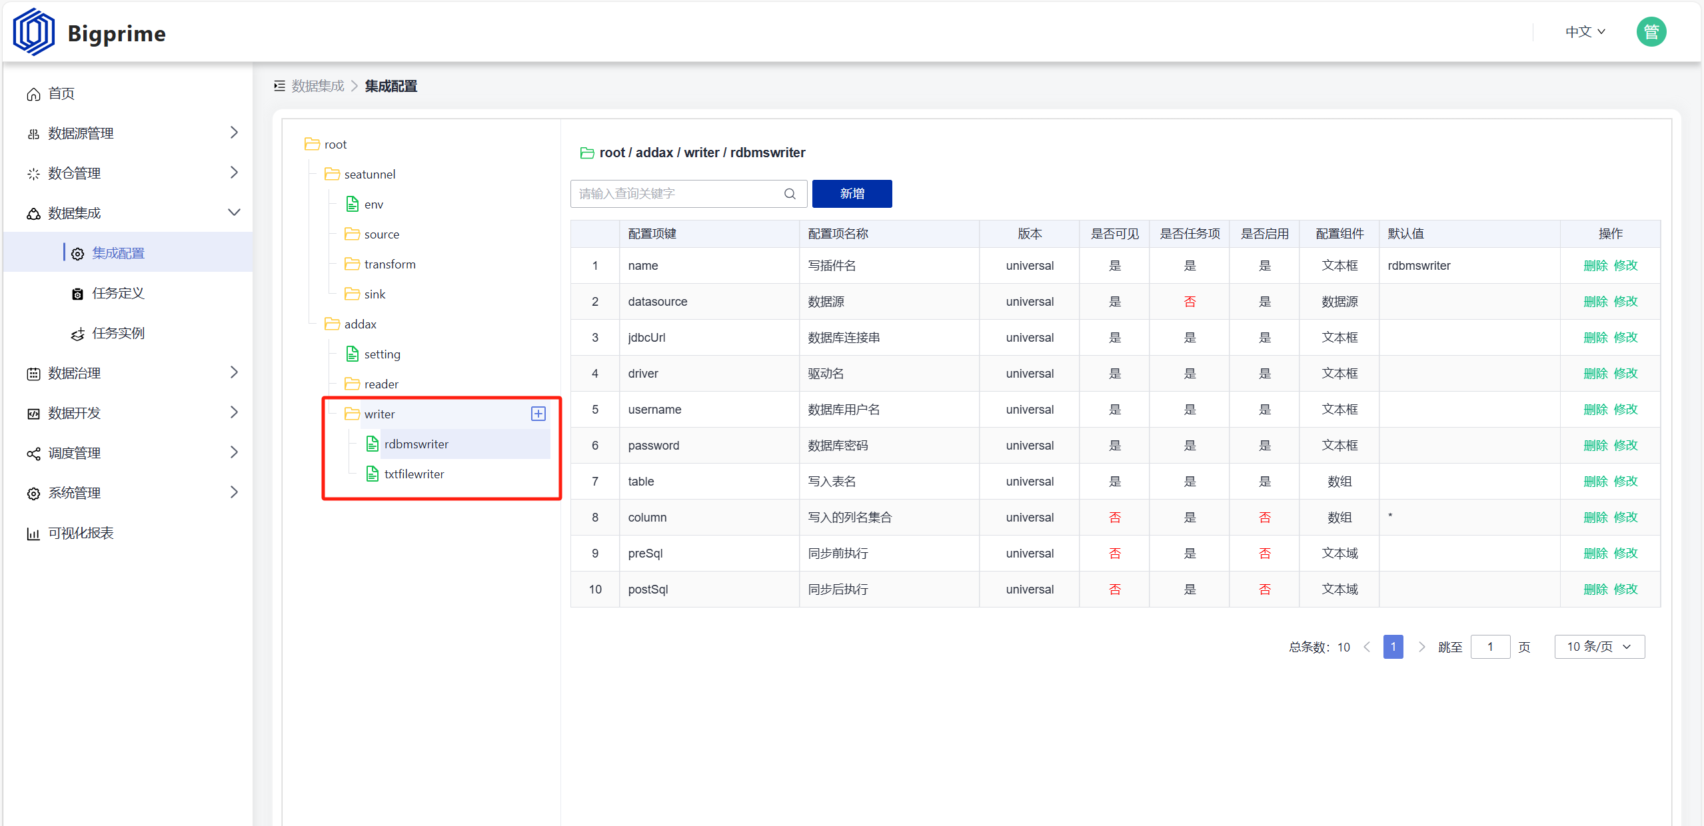
Task: Click the breadcrumb menu collapse icon
Action: (x=280, y=86)
